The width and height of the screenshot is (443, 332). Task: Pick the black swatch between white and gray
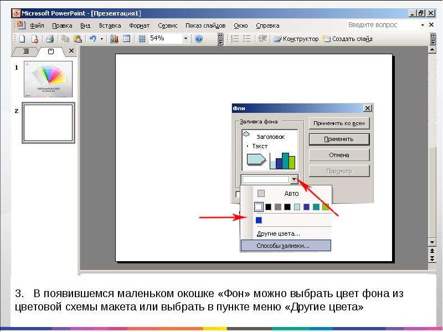268,207
